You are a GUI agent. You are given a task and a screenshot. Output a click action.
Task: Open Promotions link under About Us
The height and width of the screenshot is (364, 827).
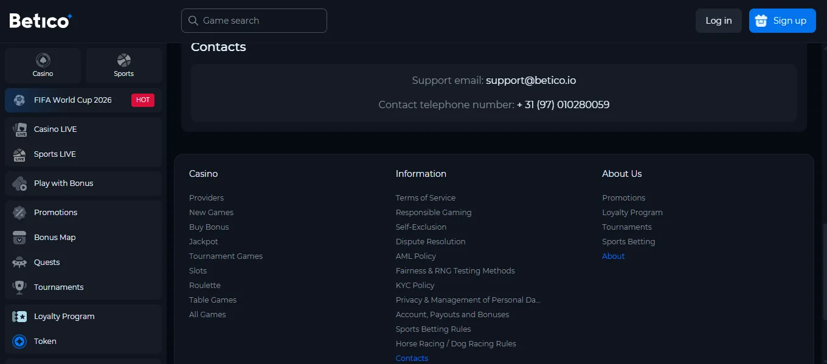624,198
